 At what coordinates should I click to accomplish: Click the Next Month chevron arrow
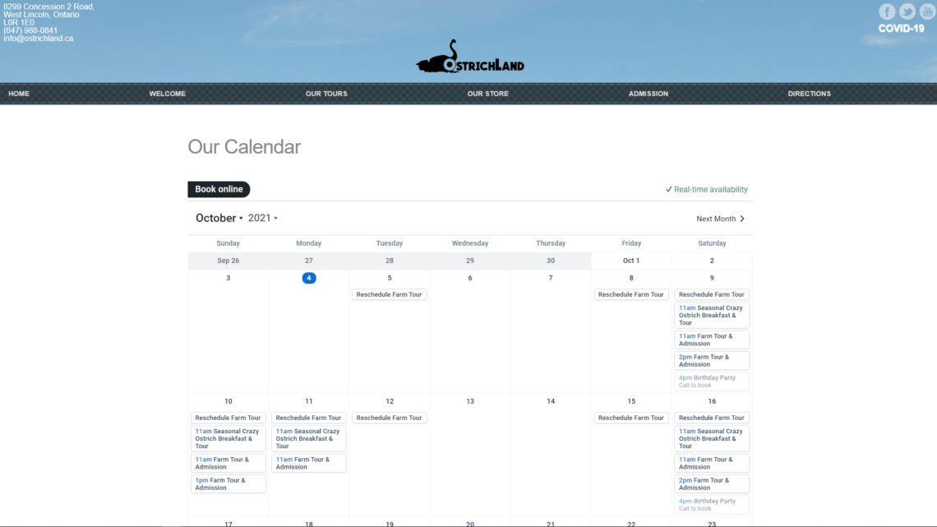coord(742,219)
